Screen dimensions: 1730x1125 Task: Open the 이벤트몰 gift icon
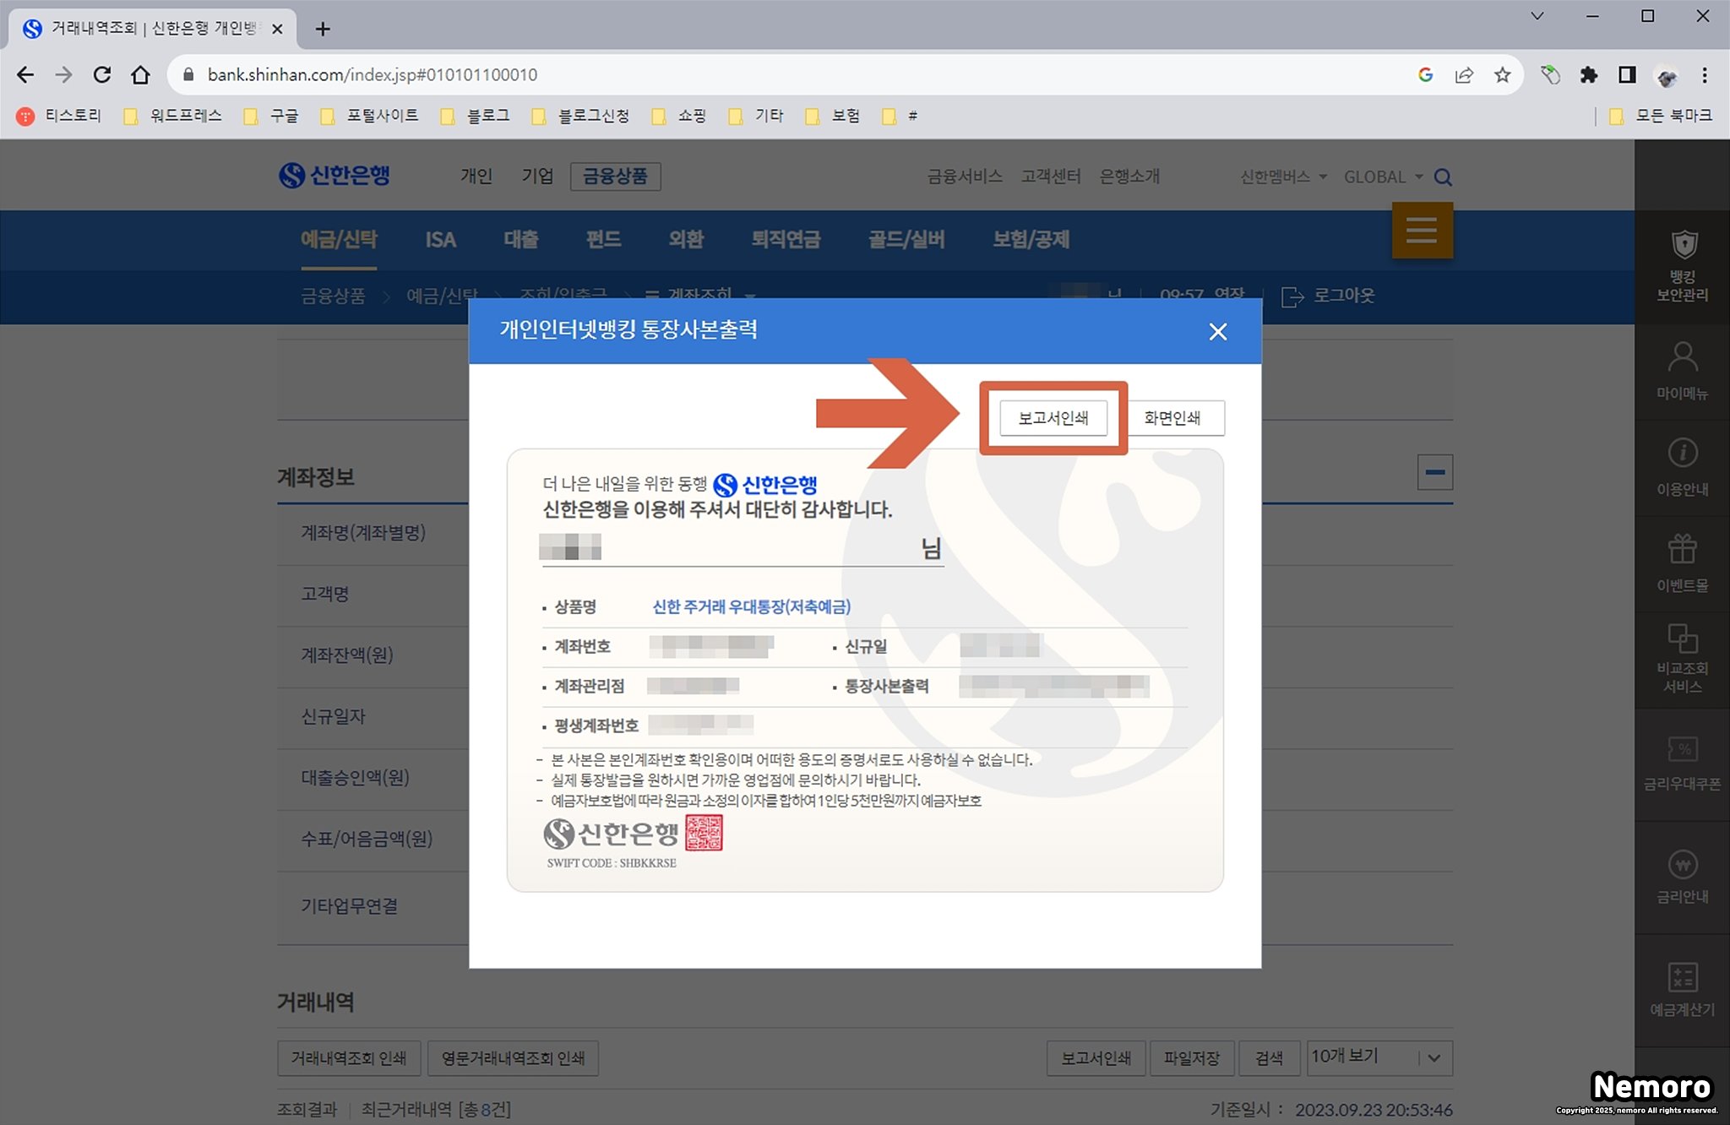[x=1683, y=550]
